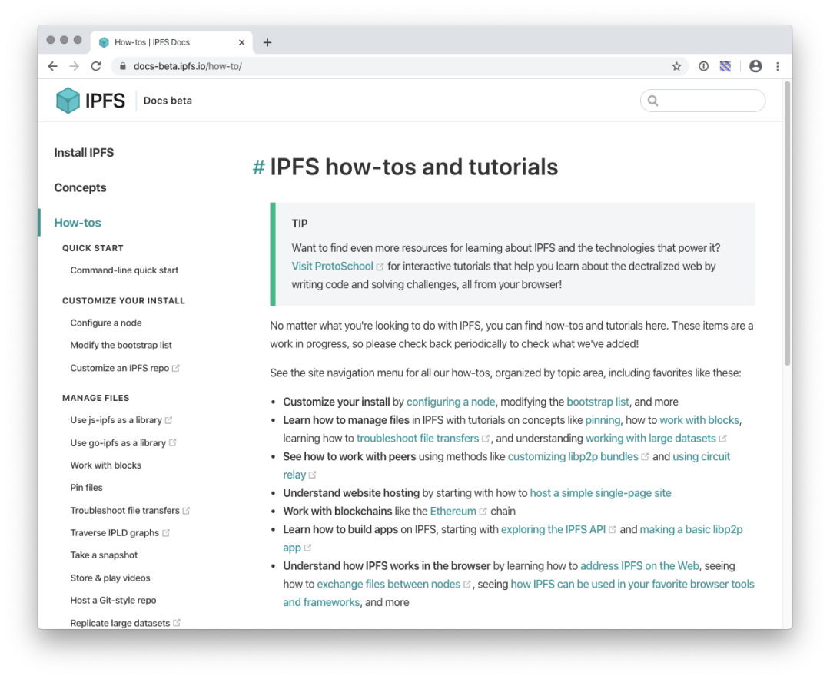Image resolution: width=830 pixels, height=679 pixels.
Task: Click the Docs beta header label
Action: tap(168, 101)
